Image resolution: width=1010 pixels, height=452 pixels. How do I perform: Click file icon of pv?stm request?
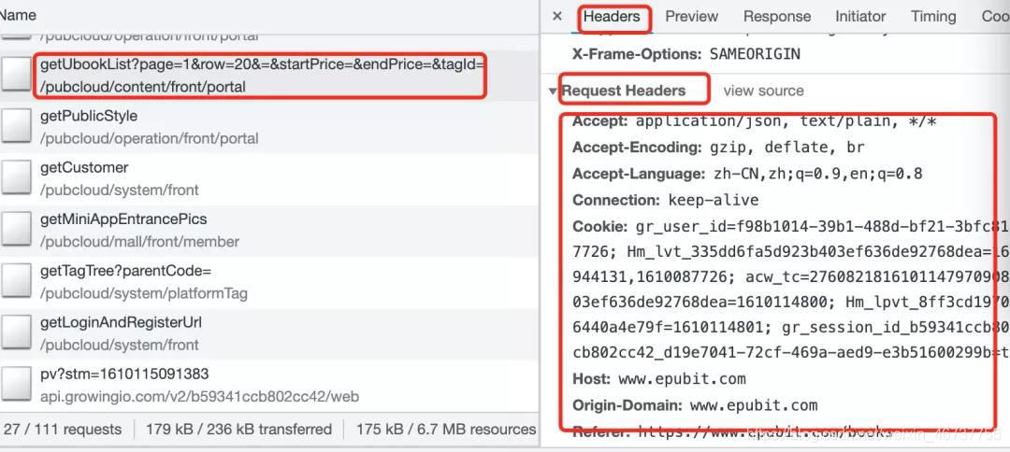pos(16,383)
